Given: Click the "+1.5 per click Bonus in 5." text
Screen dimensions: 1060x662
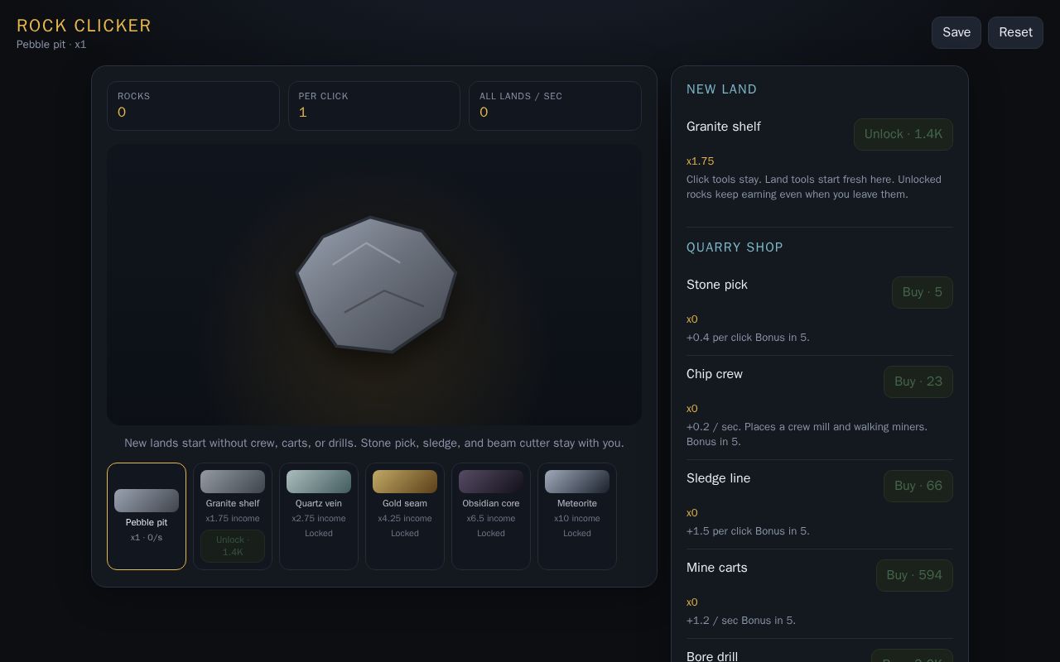Looking at the screenshot, I should click(748, 531).
